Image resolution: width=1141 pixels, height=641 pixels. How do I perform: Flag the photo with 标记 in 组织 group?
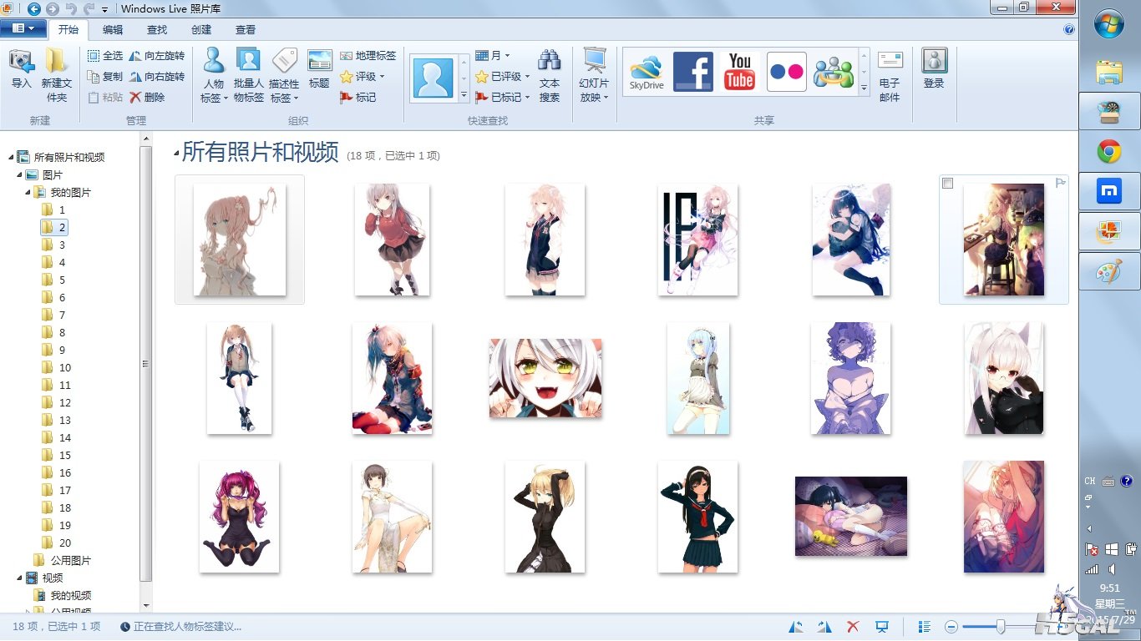point(358,97)
